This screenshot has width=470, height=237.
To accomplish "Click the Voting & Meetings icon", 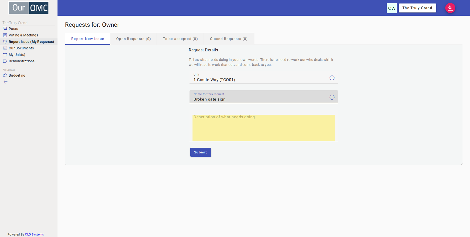I will click(x=5, y=35).
